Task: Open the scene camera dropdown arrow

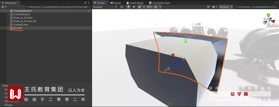Action: [217, 7]
